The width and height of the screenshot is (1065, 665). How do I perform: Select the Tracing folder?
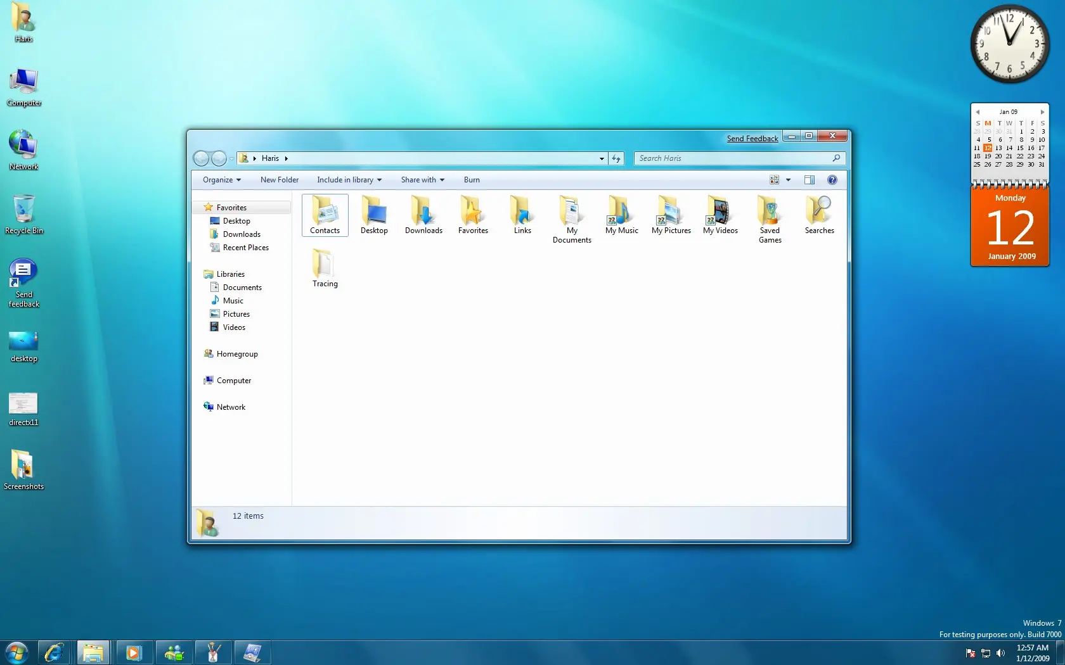[x=325, y=268]
